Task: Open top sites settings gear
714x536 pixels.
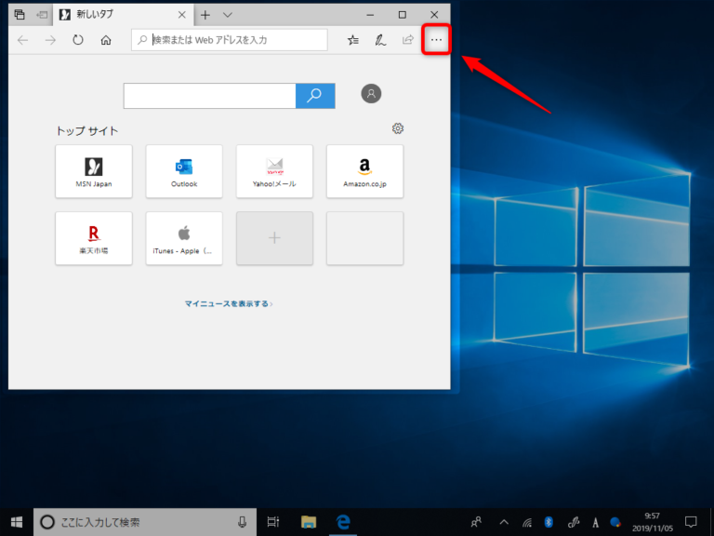Action: click(x=398, y=128)
